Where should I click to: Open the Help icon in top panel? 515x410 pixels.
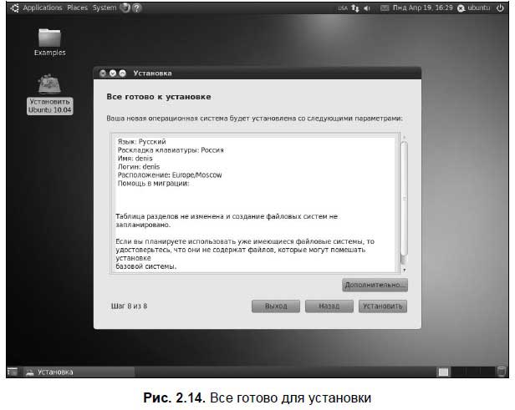[136, 8]
